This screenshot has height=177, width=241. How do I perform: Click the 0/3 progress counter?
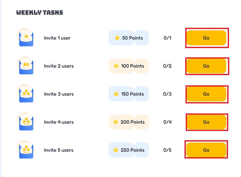click(x=167, y=94)
